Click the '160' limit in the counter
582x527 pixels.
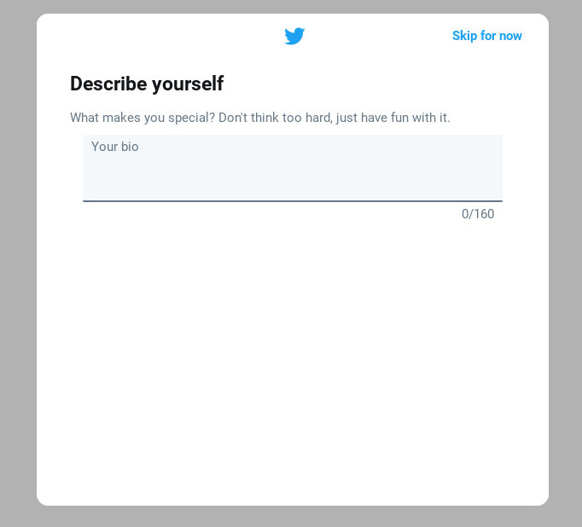click(484, 214)
